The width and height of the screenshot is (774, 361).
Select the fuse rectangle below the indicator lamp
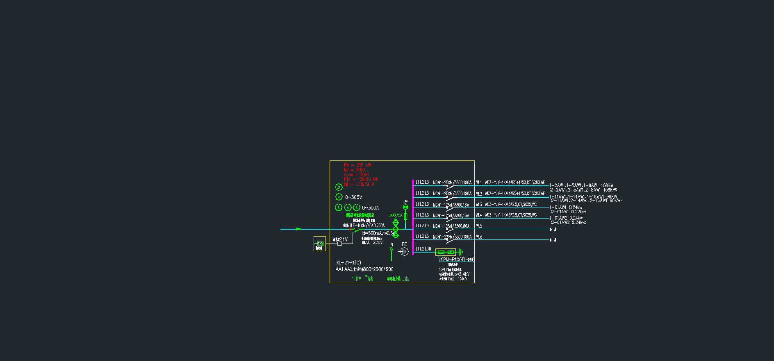[405, 216]
